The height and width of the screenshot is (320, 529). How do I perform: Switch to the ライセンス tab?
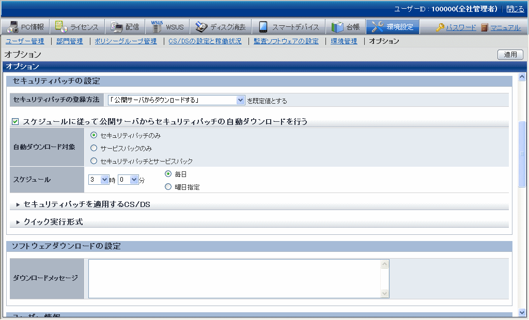77,27
